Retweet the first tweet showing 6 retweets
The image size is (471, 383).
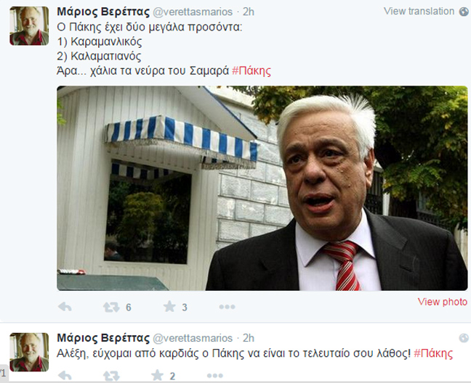pos(111,307)
